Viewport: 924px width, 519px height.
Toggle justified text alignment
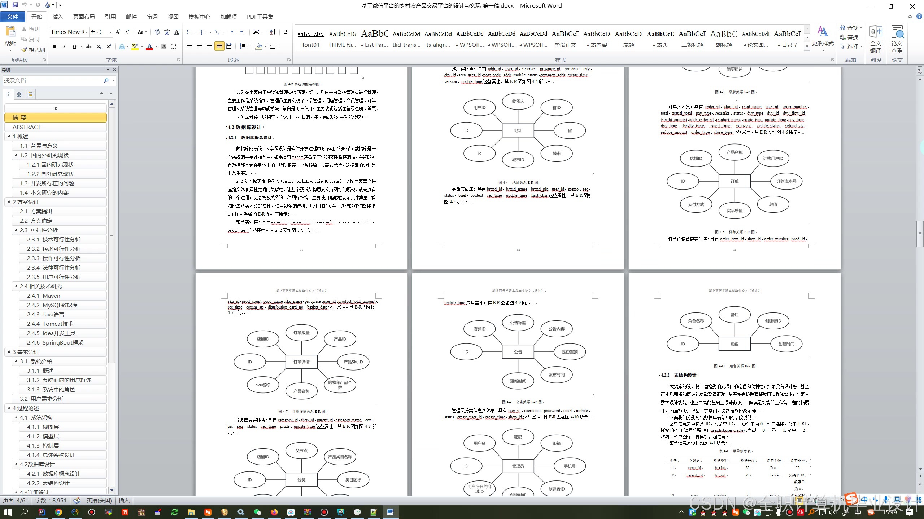[219, 46]
